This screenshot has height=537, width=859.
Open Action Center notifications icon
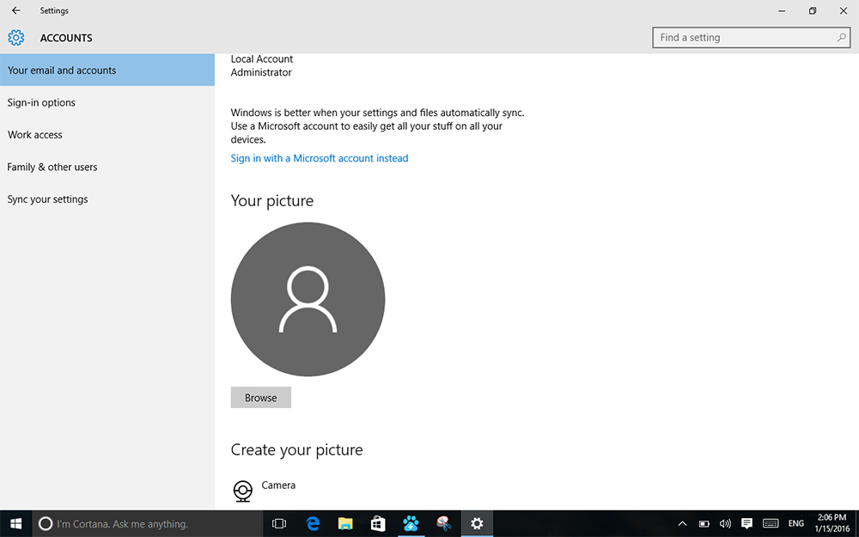[x=746, y=524]
